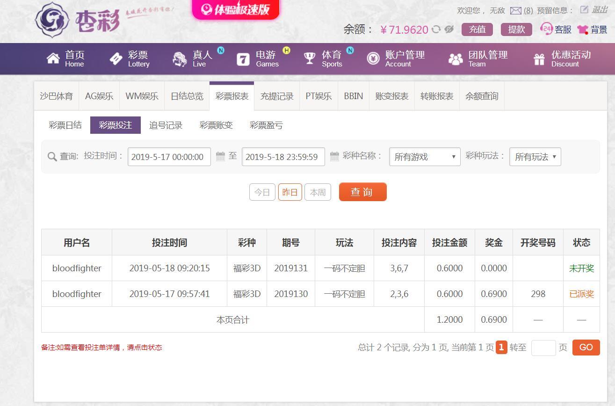Click the 2019130 period cell
615x406 pixels.
click(291, 294)
